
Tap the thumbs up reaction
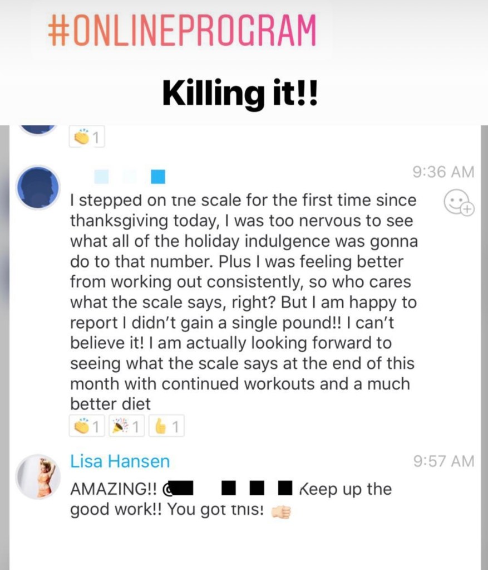click(166, 426)
